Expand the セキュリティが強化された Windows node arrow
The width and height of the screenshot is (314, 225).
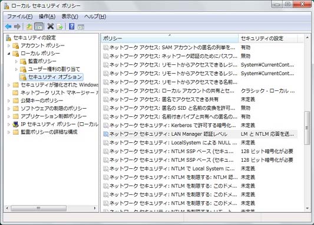coord(9,85)
